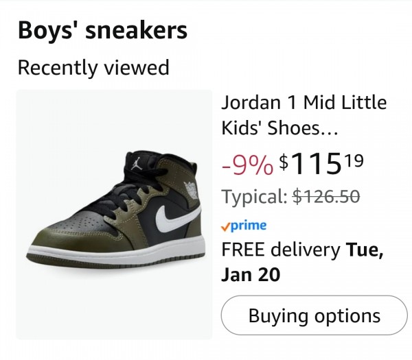Click the white Nike swoosh on the shoe
The image size is (412, 360).
[172, 221]
